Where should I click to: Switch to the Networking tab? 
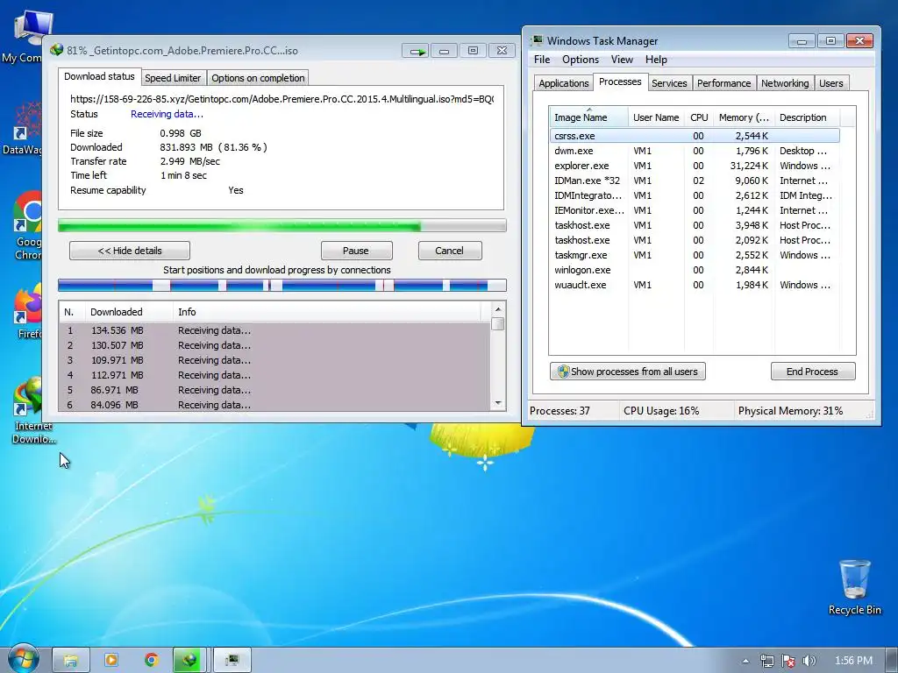pyautogui.click(x=785, y=83)
